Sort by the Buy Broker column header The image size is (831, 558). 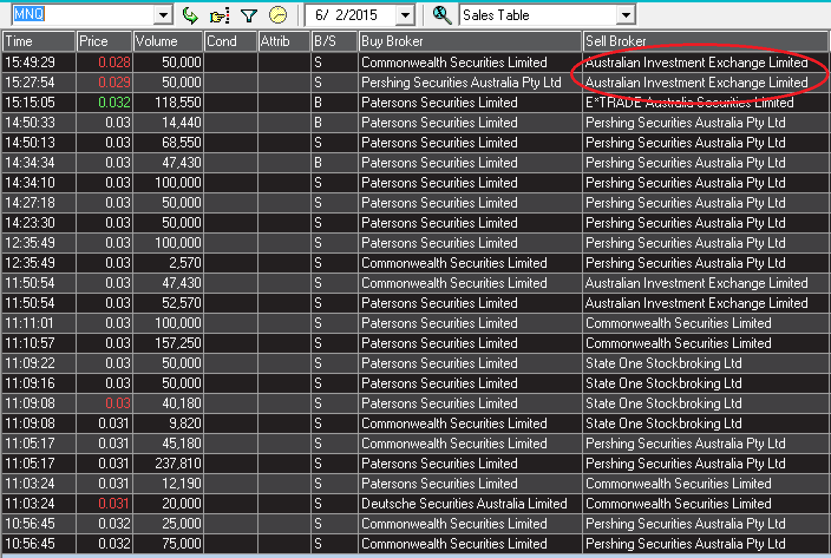pyautogui.click(x=470, y=41)
